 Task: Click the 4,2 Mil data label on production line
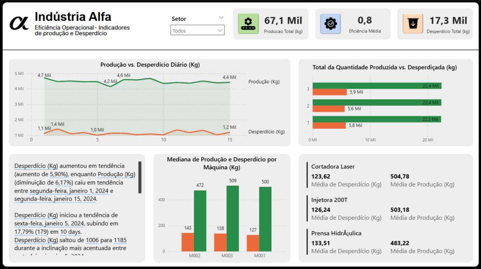110,81
